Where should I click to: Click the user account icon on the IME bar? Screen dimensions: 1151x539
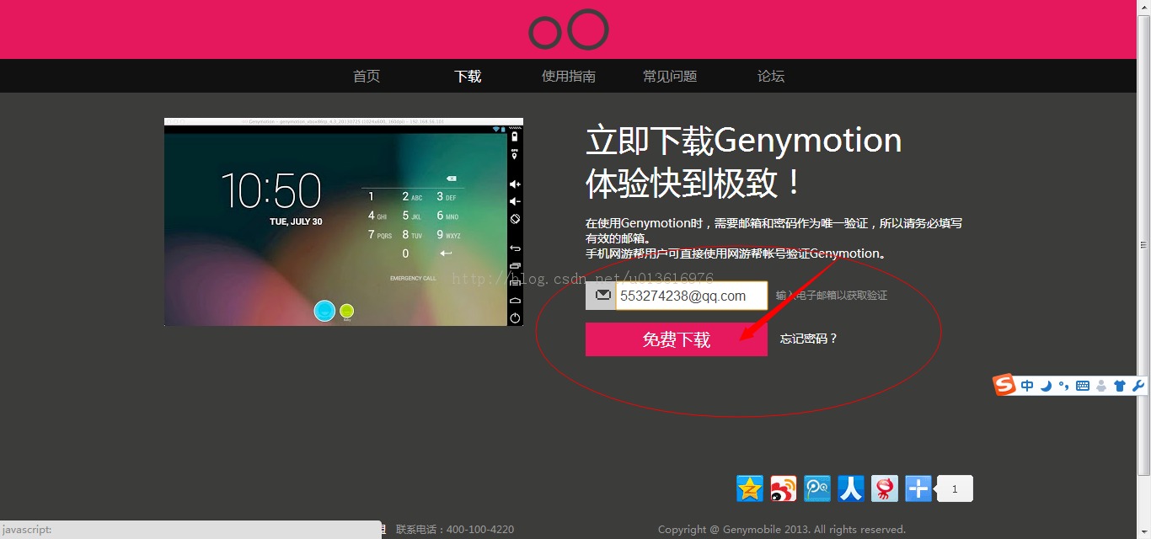point(1101,386)
